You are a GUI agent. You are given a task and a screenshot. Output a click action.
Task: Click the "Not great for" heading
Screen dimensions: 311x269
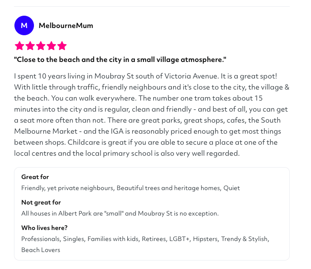coord(41,202)
